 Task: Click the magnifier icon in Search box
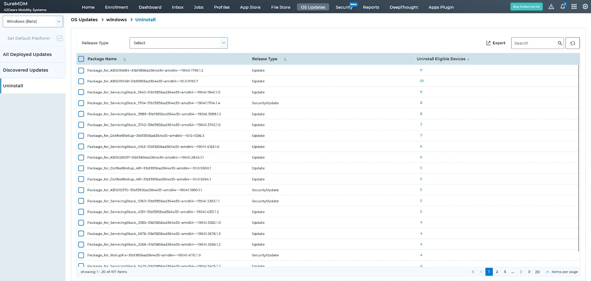(560, 43)
